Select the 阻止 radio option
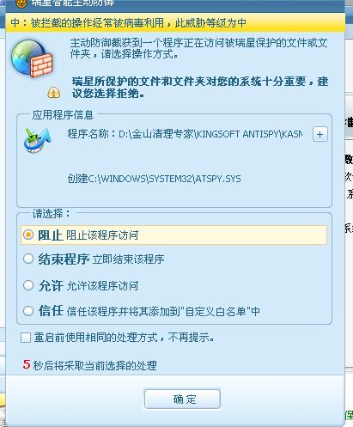 (x=28, y=235)
